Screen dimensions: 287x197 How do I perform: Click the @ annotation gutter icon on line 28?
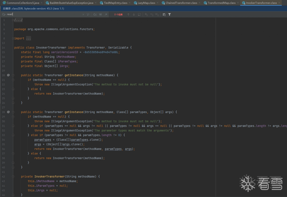coord(8,112)
